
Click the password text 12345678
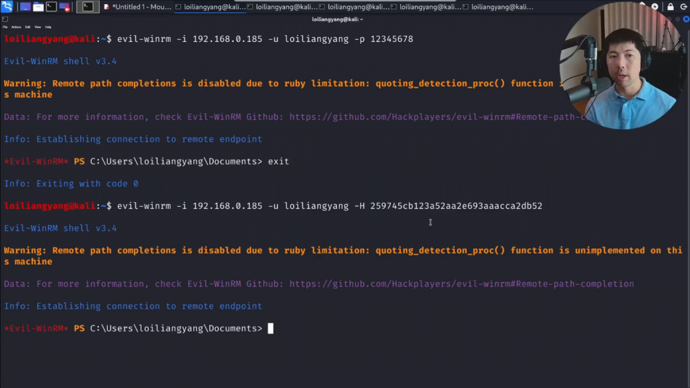tap(391, 39)
